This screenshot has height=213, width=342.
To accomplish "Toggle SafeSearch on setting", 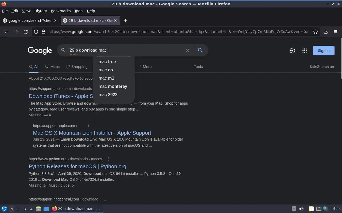I will [x=322, y=67].
